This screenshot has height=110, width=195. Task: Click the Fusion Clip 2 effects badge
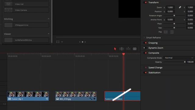pyautogui.click(x=47, y=99)
